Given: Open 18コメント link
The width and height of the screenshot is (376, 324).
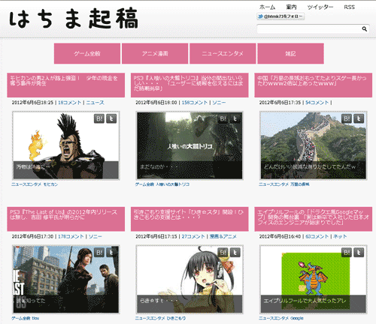Looking at the screenshot, I should pyautogui.click(x=70, y=103).
